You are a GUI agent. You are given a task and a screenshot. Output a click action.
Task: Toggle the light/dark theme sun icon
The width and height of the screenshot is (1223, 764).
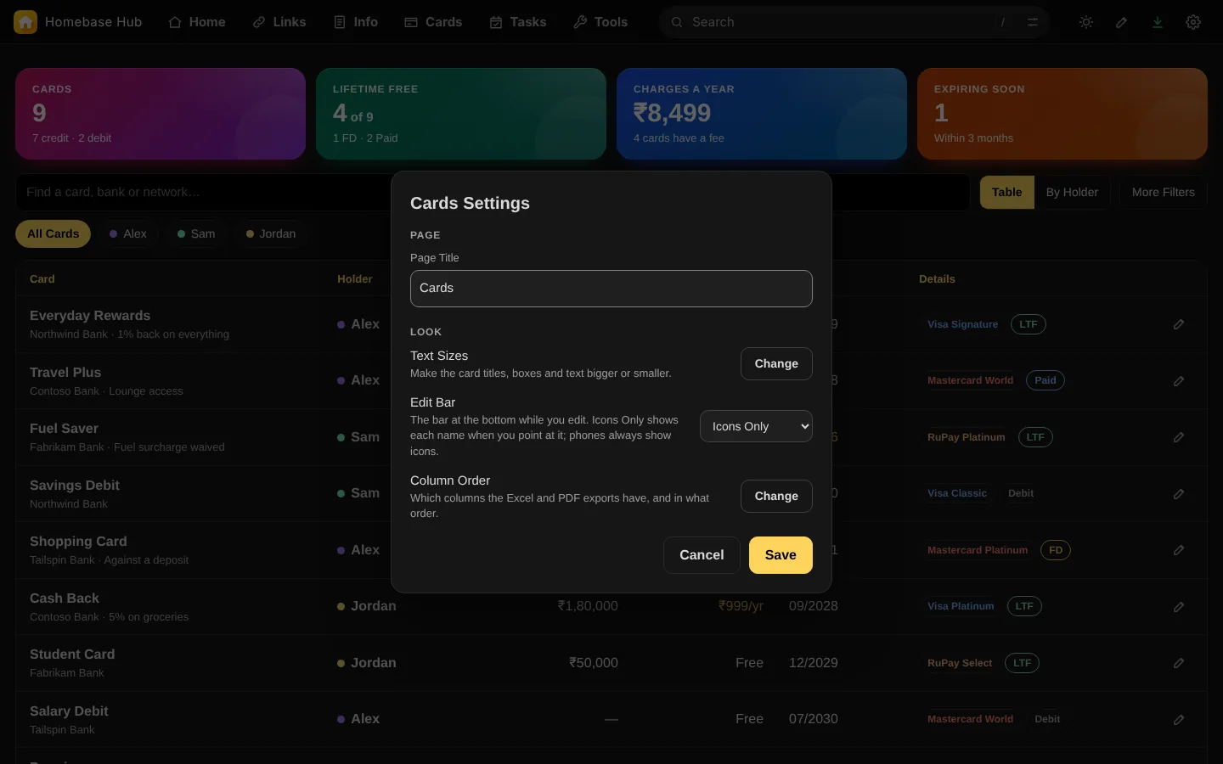click(1086, 22)
